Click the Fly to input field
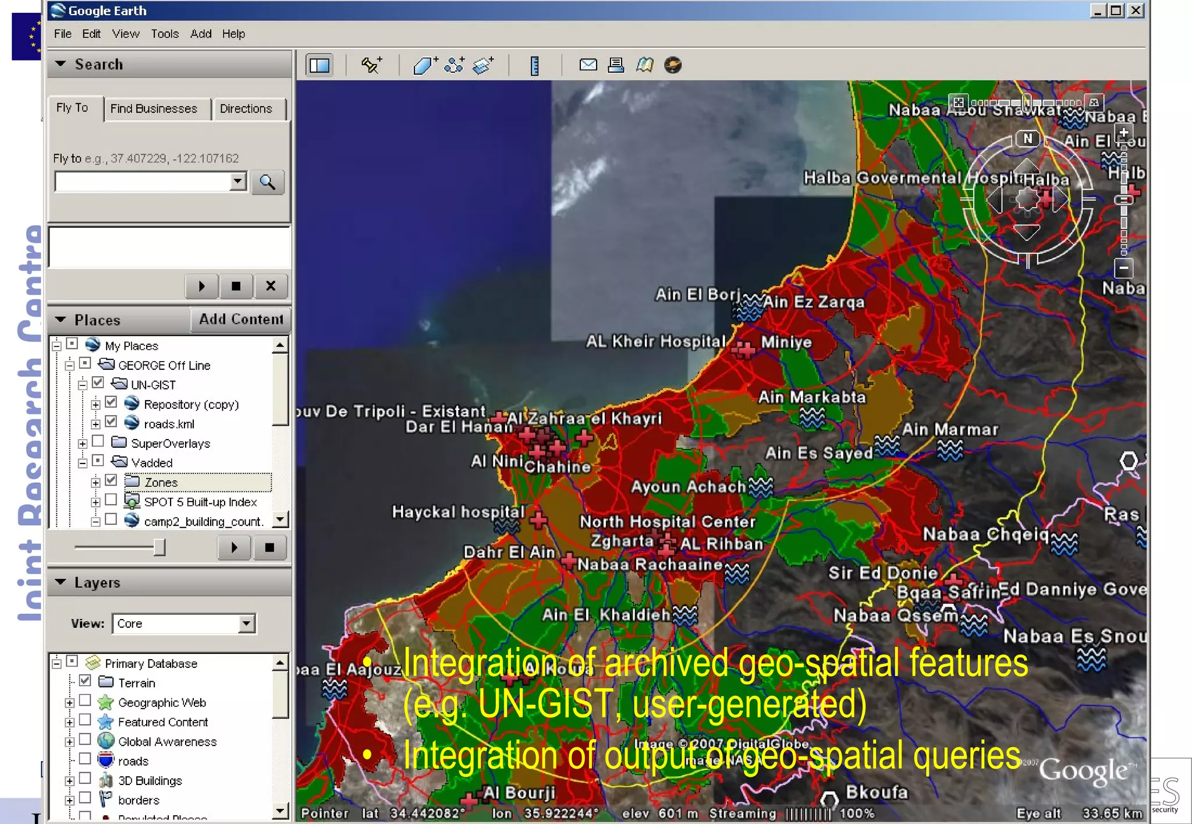Image resolution: width=1192 pixels, height=824 pixels. [x=143, y=181]
